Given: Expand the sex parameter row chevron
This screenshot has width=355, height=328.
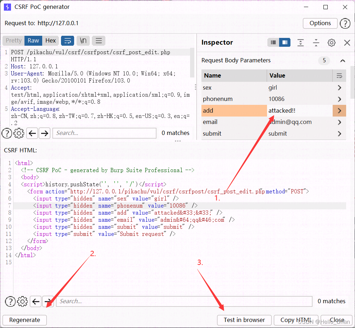Looking at the screenshot, I should click(x=339, y=88).
